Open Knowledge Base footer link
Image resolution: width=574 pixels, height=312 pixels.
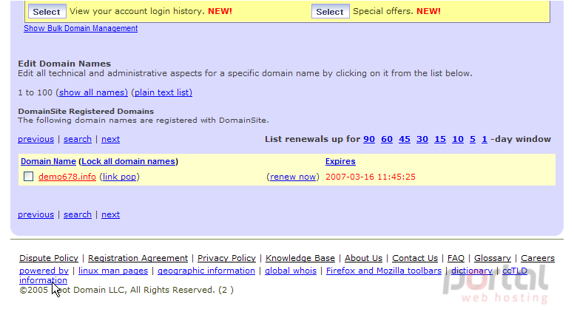[x=300, y=258]
